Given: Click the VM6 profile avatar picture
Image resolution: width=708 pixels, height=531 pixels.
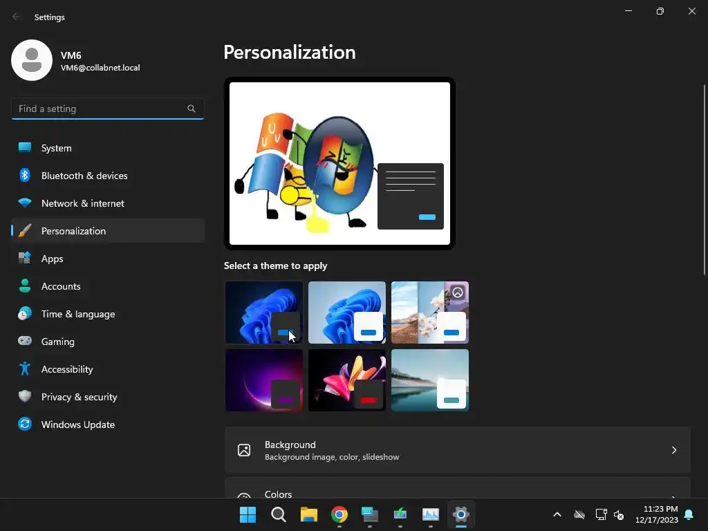Looking at the screenshot, I should pyautogui.click(x=32, y=60).
